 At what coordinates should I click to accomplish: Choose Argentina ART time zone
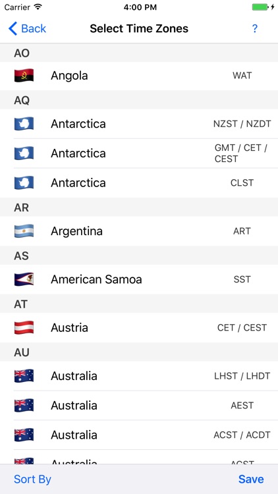tap(139, 231)
